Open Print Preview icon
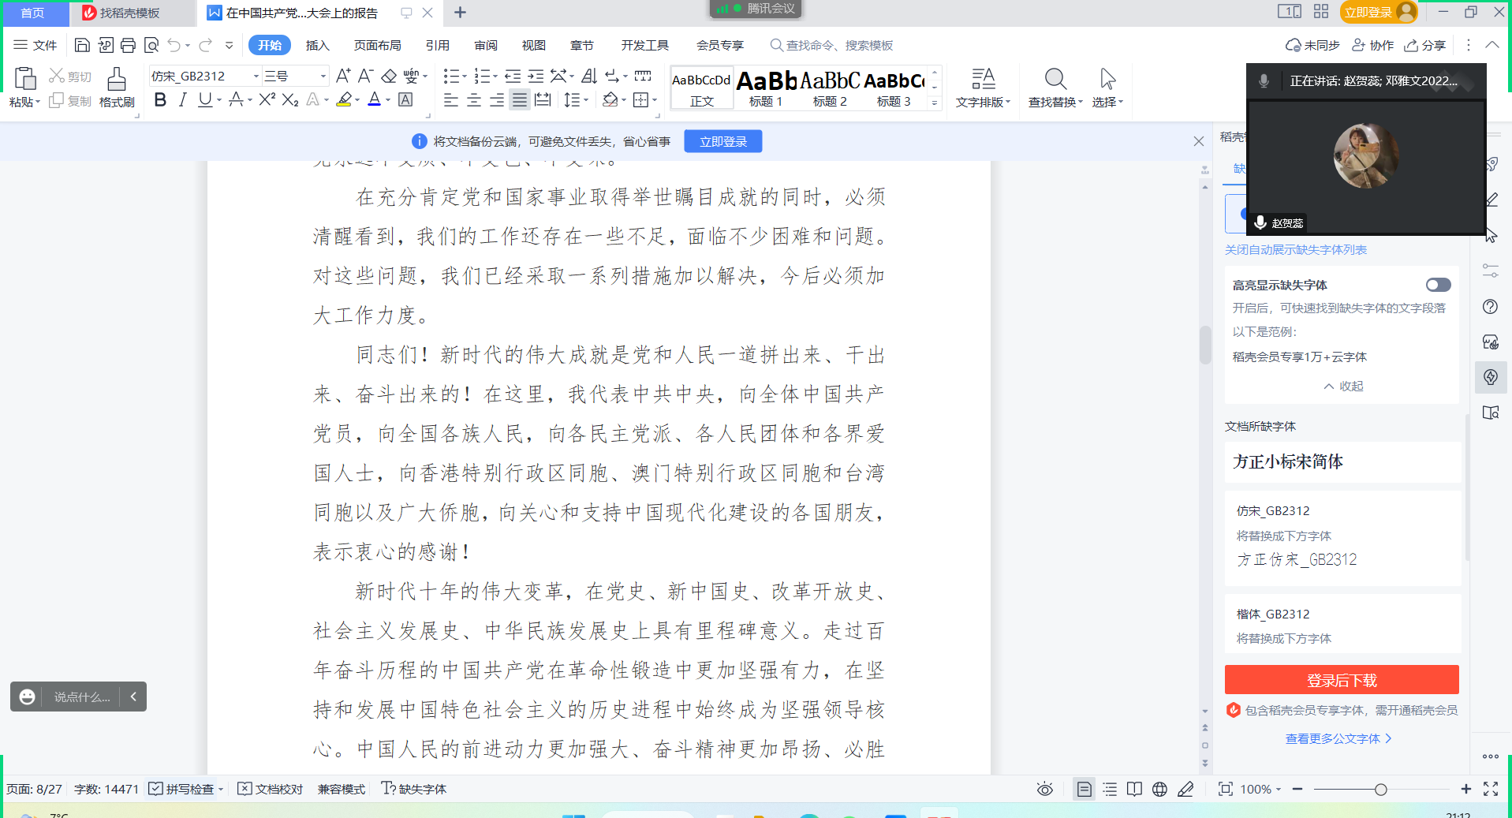The image size is (1512, 818). coord(151,45)
